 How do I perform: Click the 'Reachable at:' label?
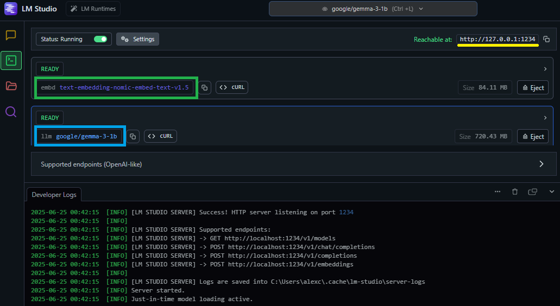[x=433, y=40]
